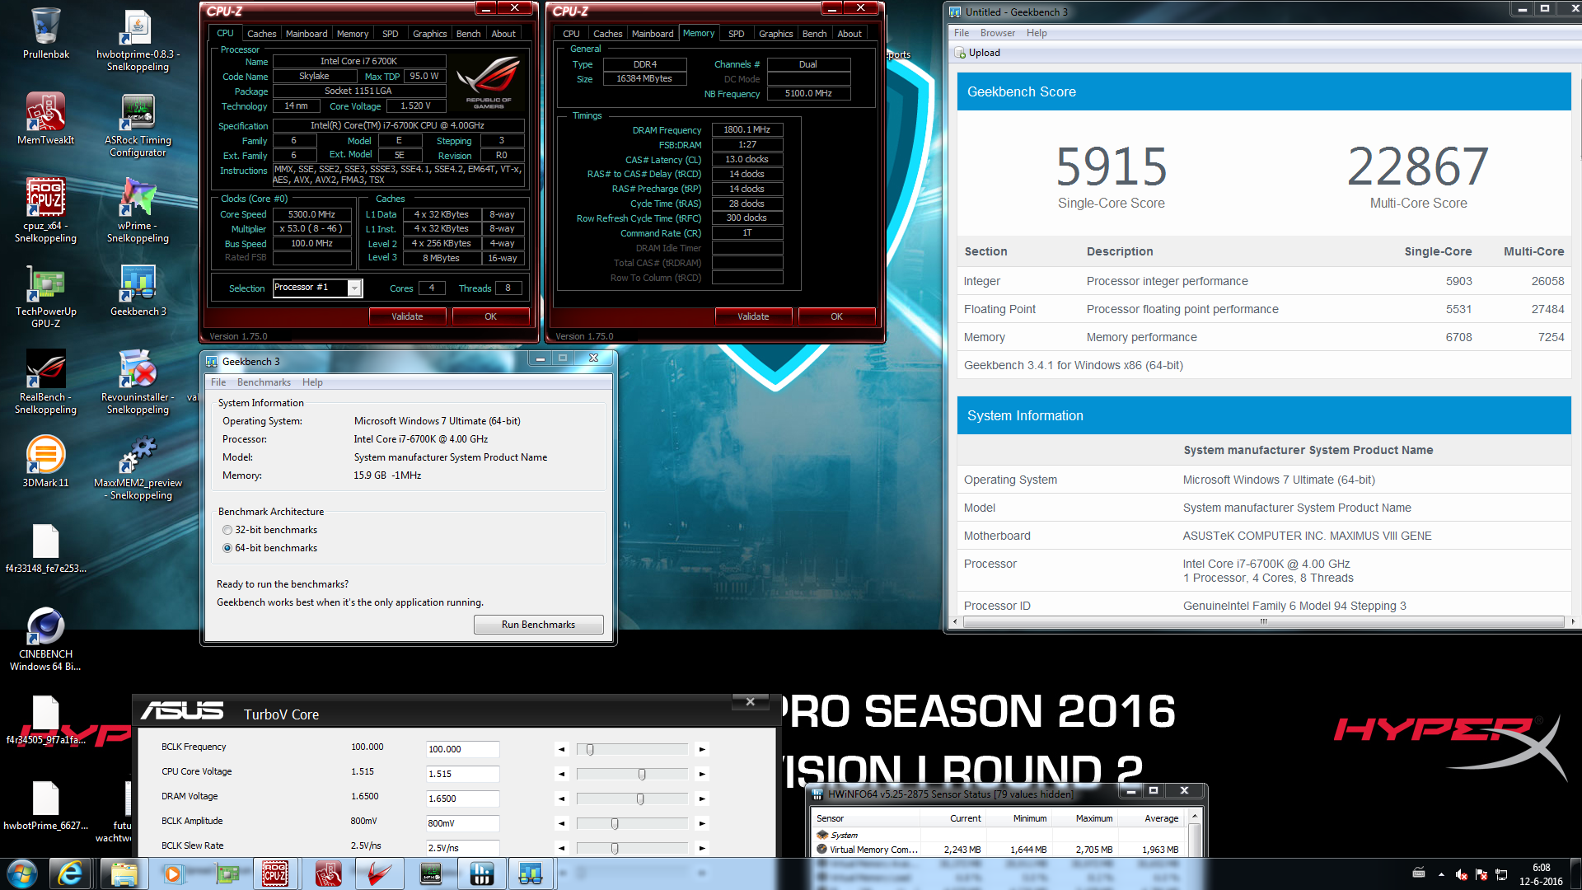The height and width of the screenshot is (890, 1582).
Task: Select the f4r33148_fe7e253 file on desktop
Action: pyautogui.click(x=46, y=548)
